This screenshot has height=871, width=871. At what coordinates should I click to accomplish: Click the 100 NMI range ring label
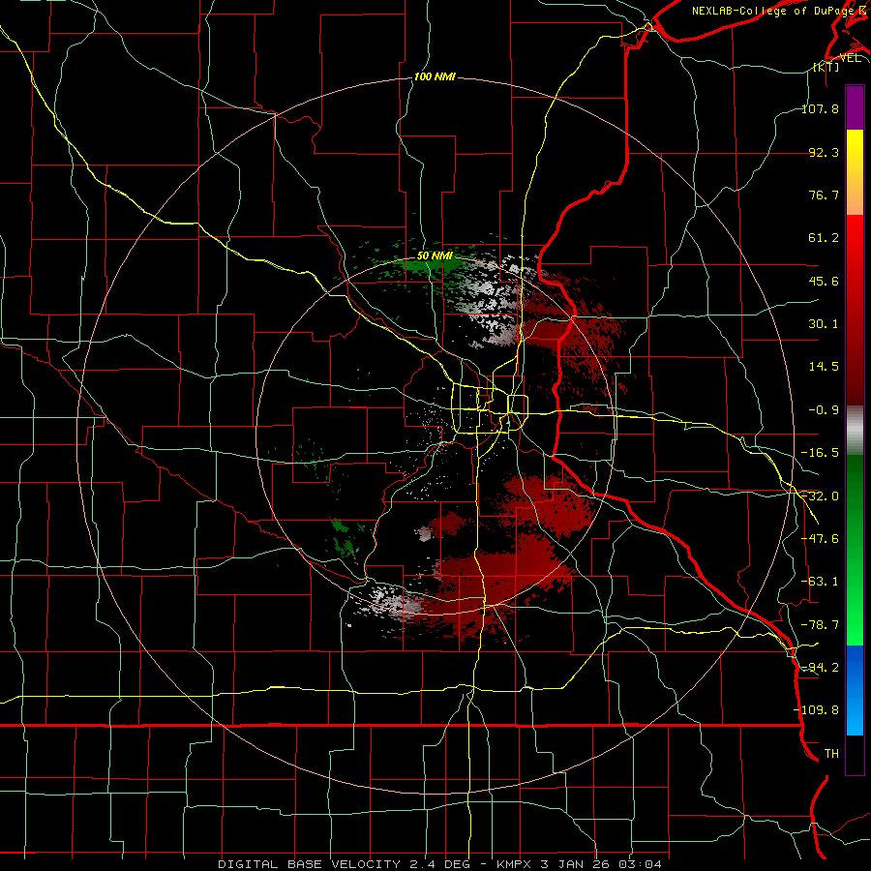point(435,76)
